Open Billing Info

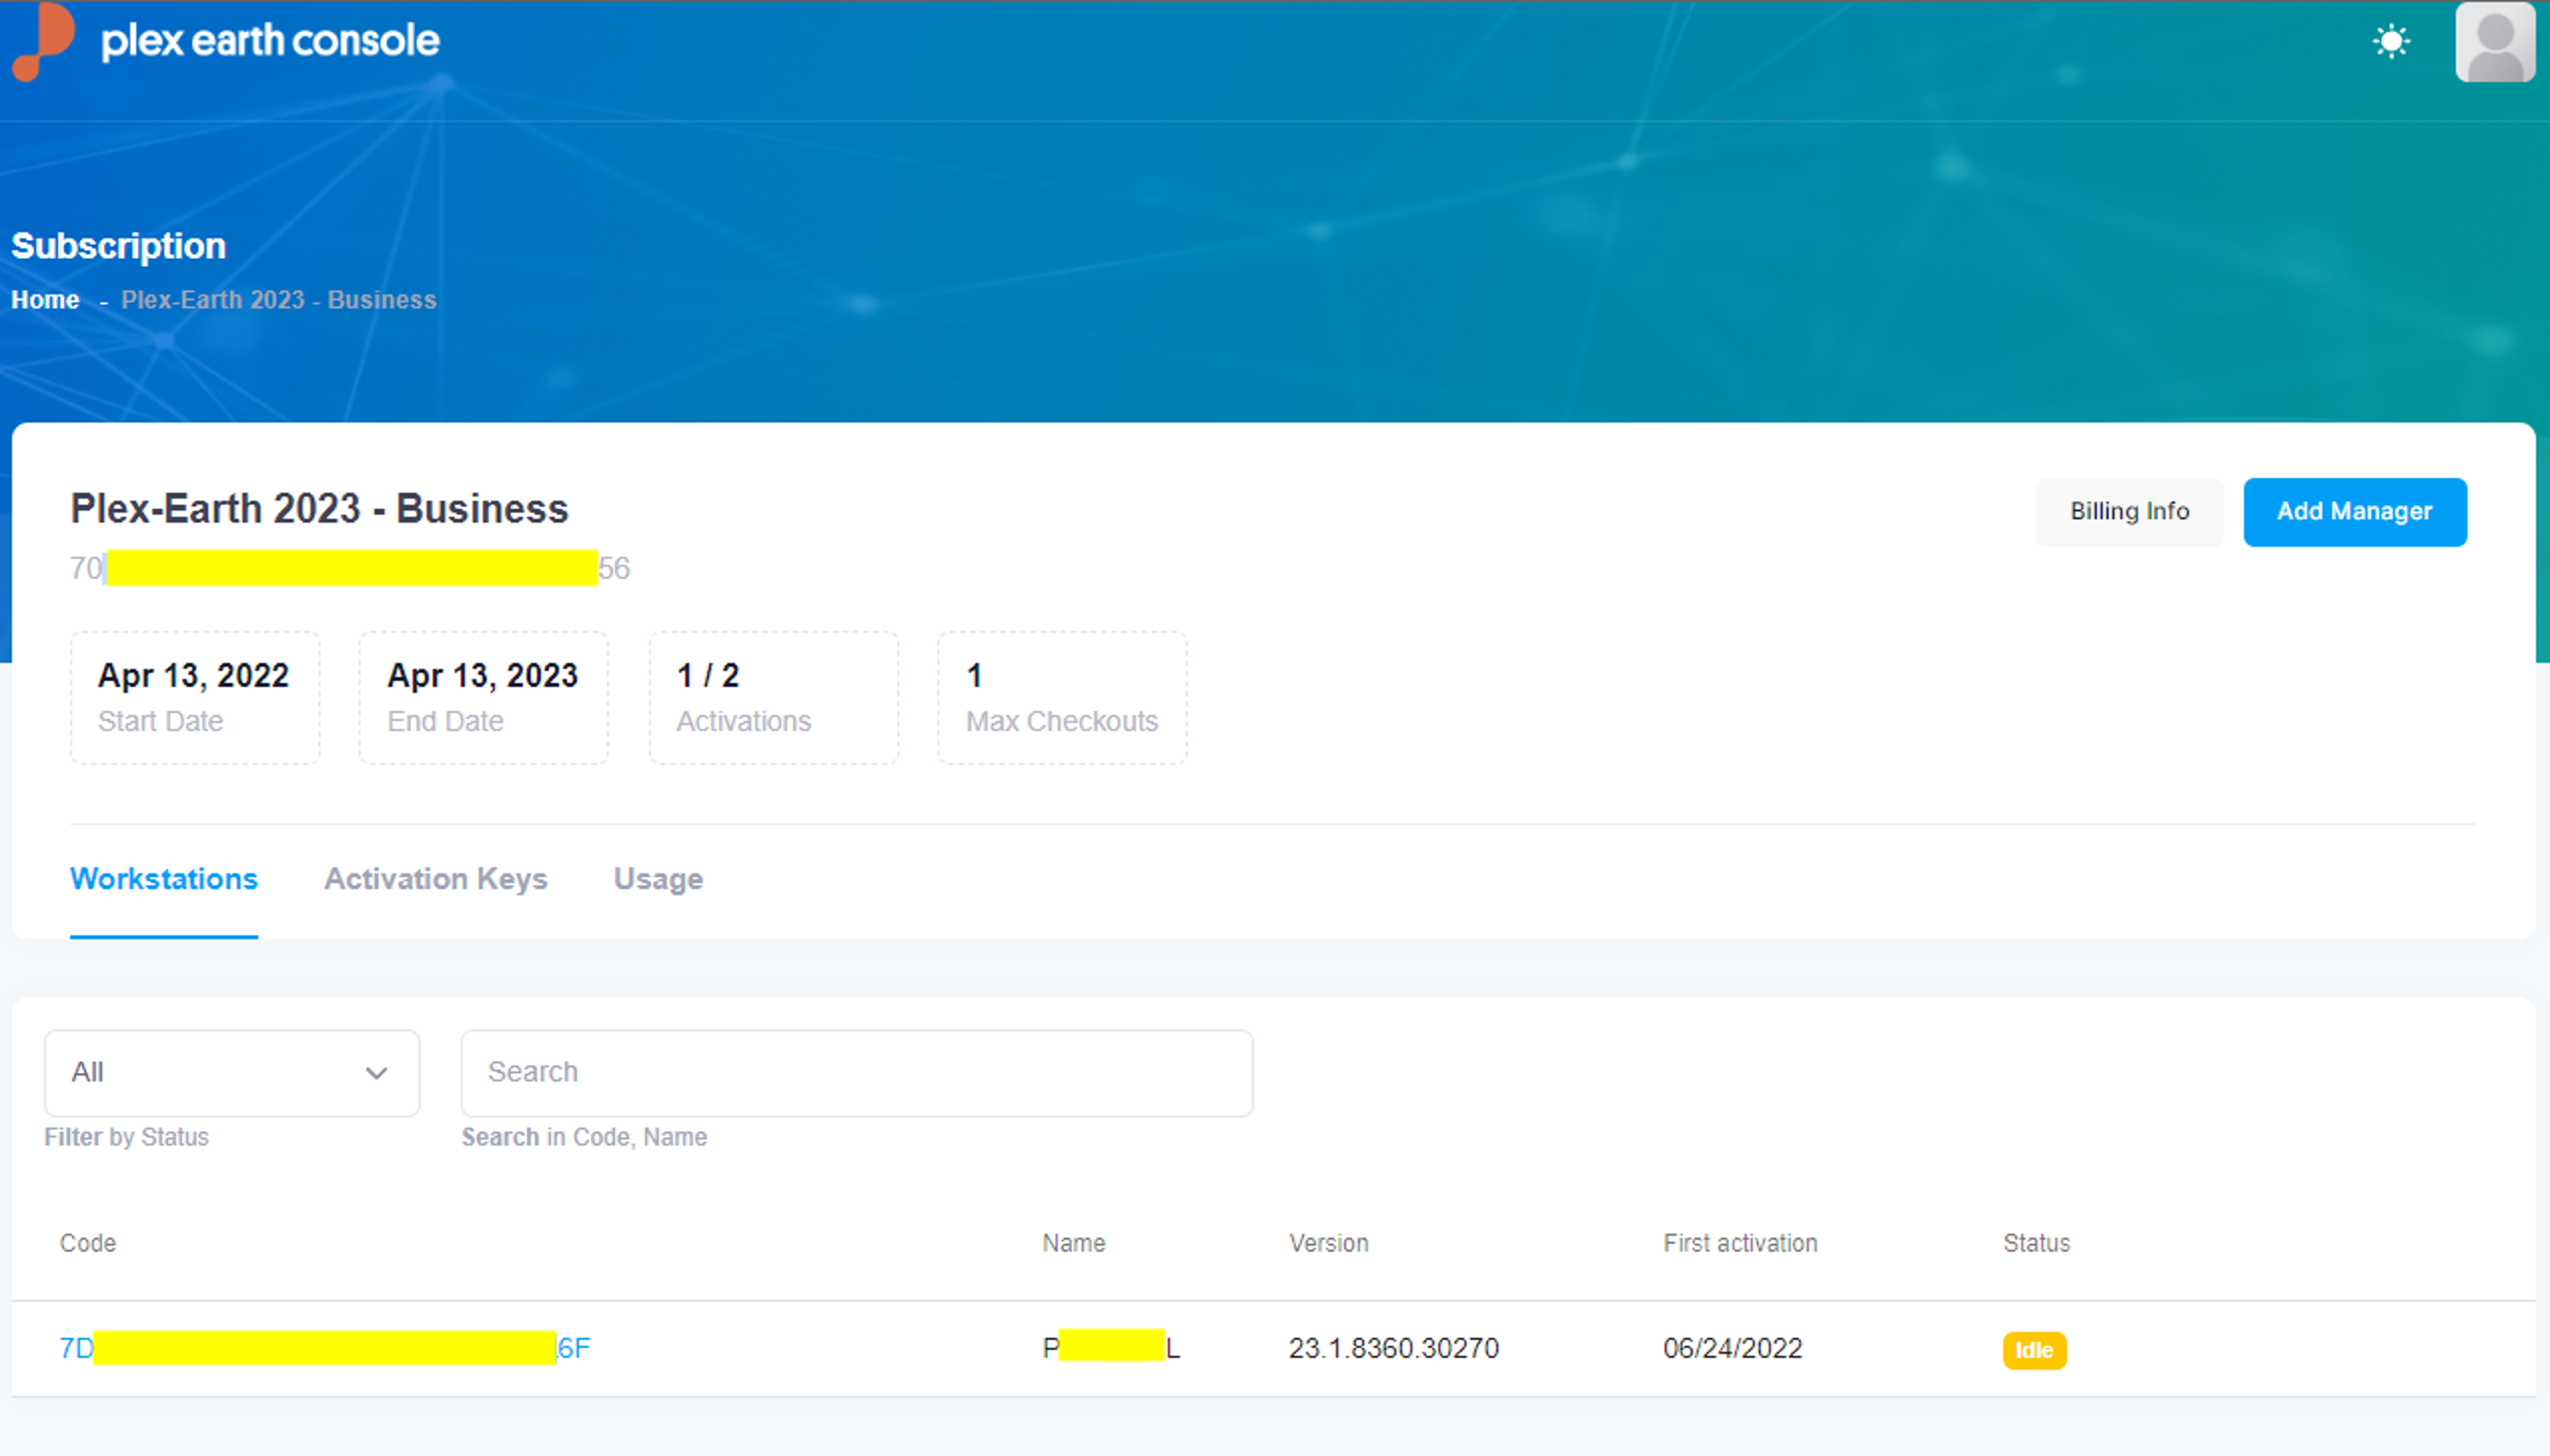click(2129, 511)
